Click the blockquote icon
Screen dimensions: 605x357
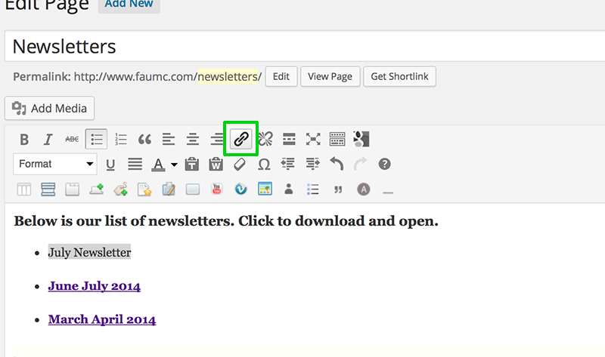coord(144,140)
